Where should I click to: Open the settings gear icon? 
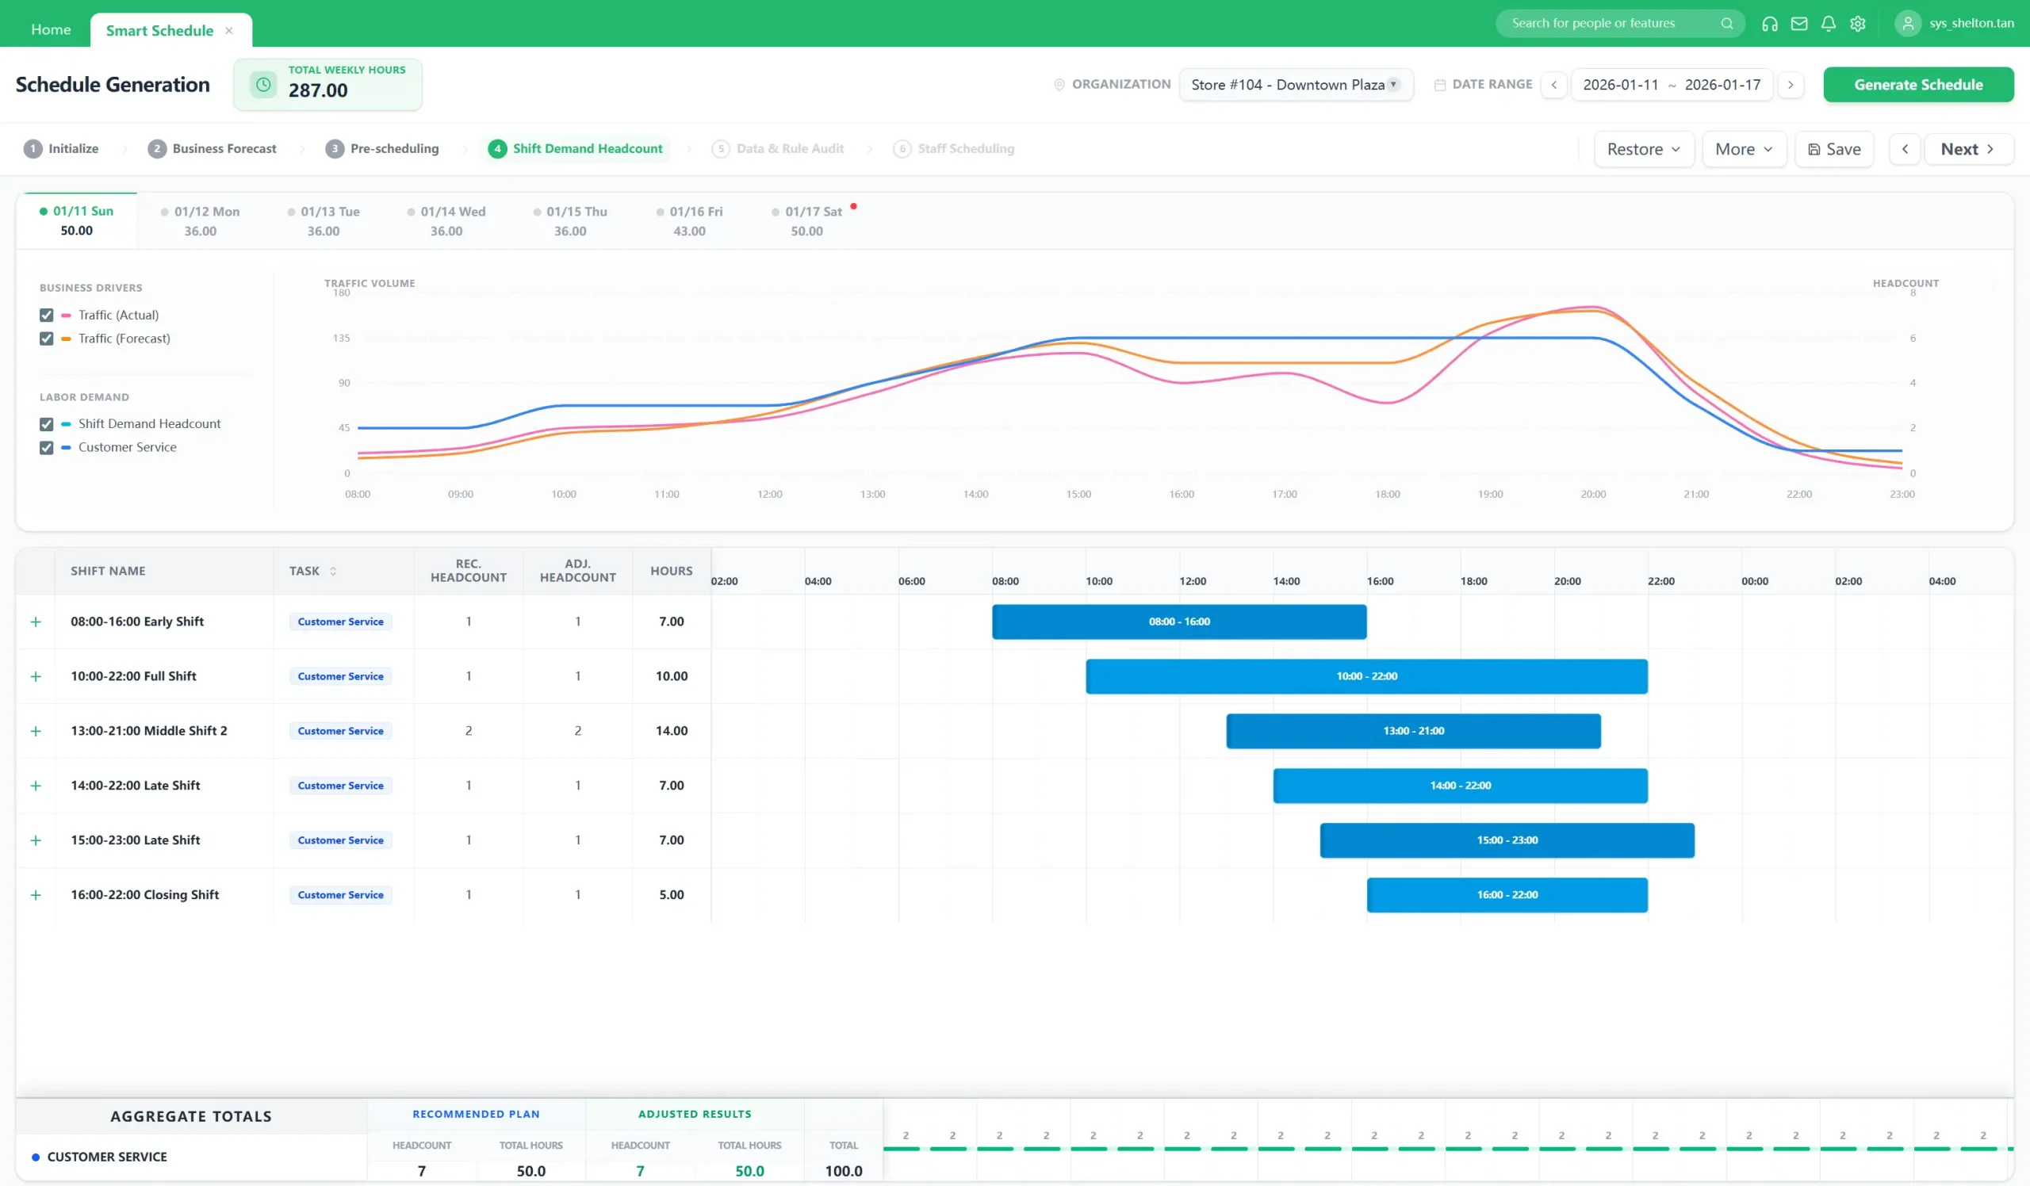click(x=1858, y=23)
